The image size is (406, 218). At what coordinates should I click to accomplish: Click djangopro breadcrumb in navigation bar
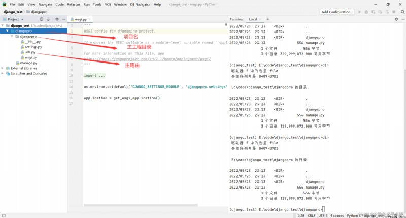point(37,12)
